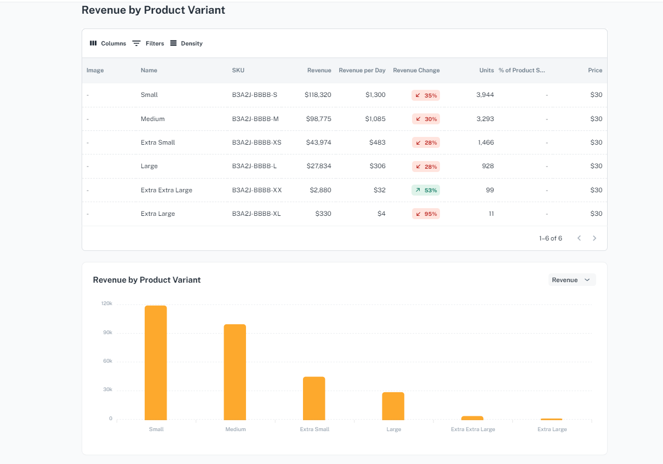The image size is (663, 464).
Task: Open the Columns selector
Action: pyautogui.click(x=107, y=43)
